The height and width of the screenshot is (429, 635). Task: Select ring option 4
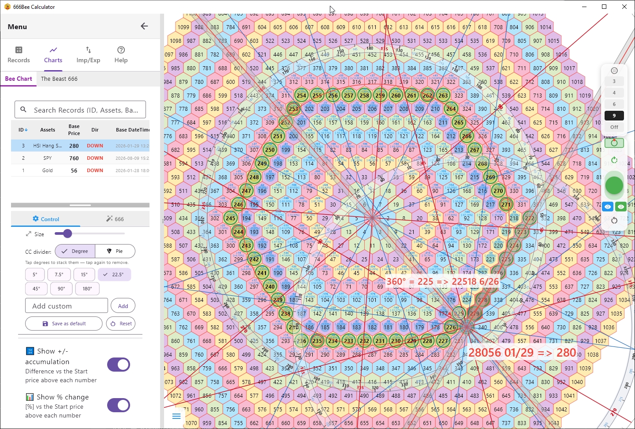tap(614, 93)
